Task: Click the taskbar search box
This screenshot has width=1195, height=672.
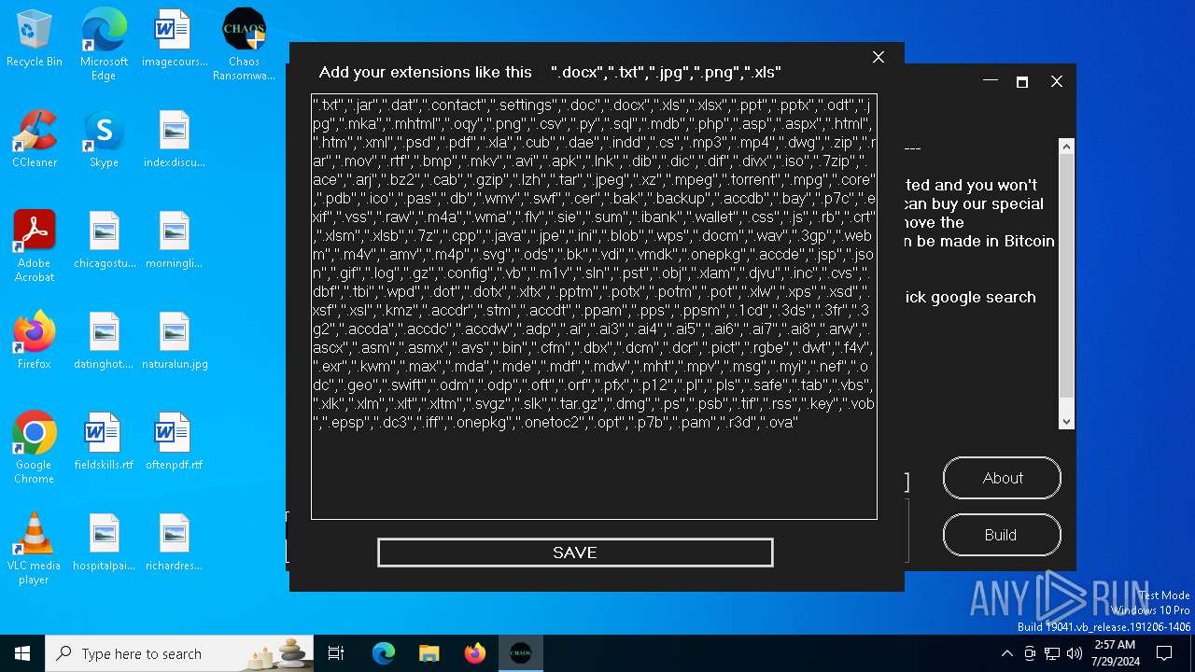Action: click(x=179, y=653)
